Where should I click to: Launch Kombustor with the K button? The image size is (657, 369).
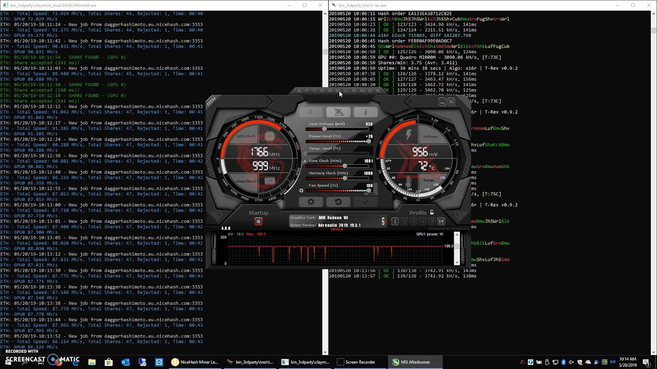pos(311,112)
